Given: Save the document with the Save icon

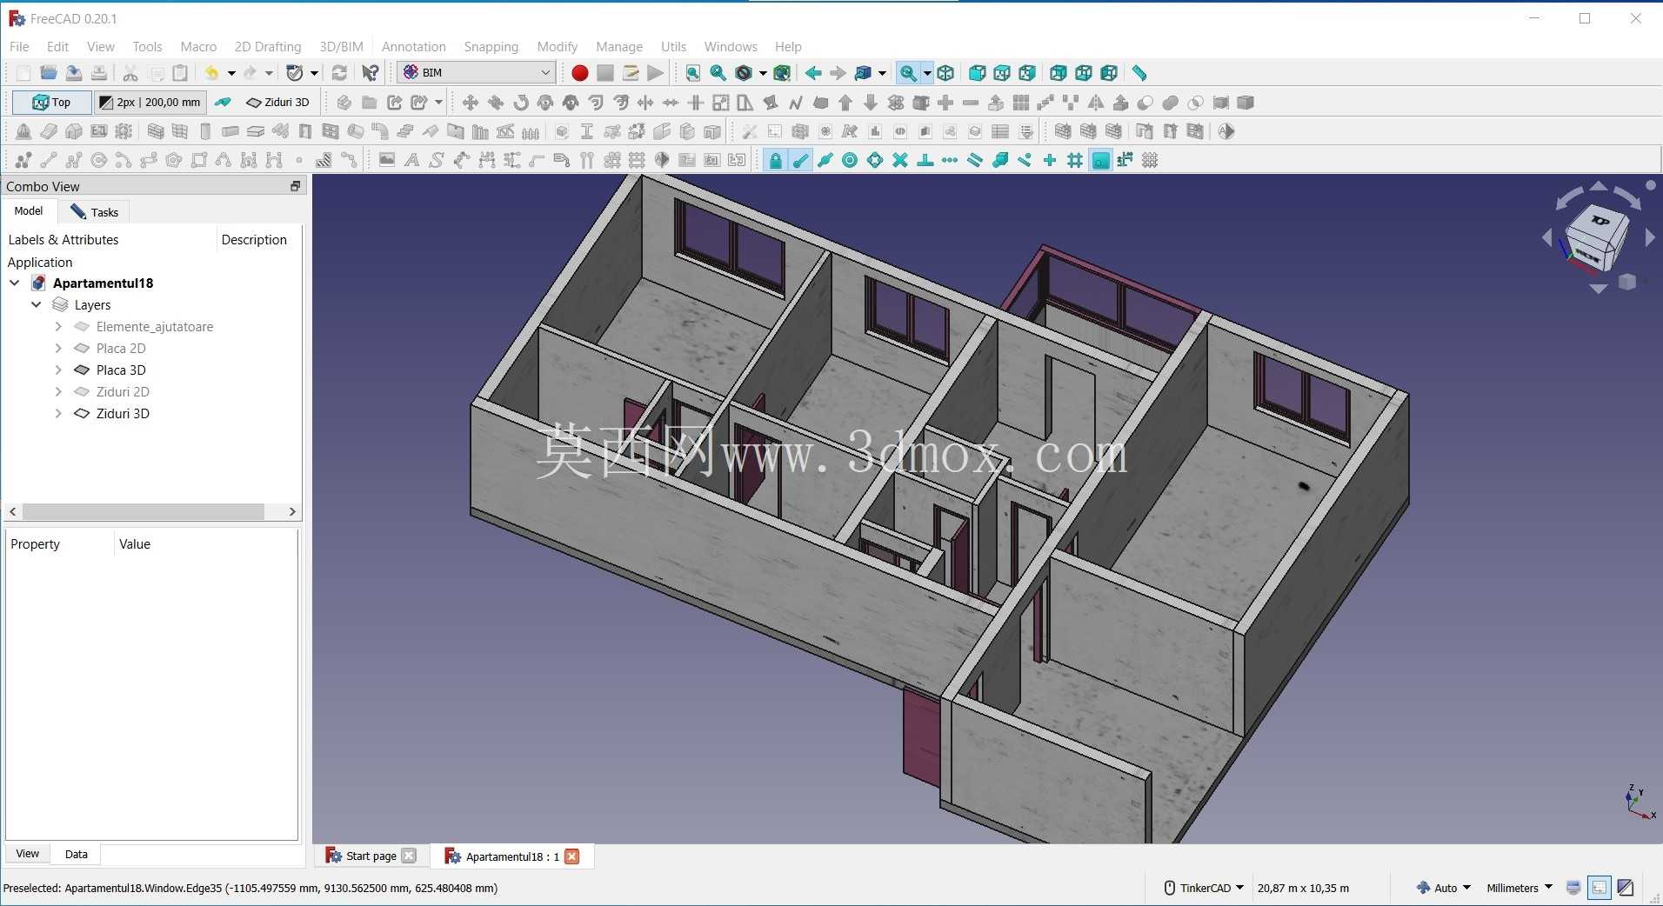Looking at the screenshot, I should [74, 73].
